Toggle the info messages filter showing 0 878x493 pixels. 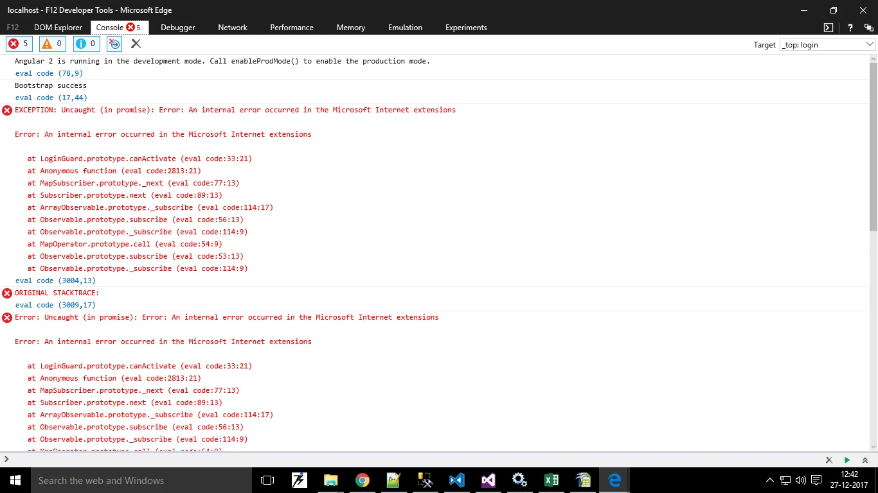point(86,44)
